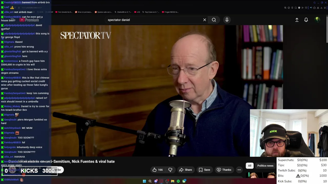This screenshot has height=184, width=328.
Task: Click the streamer webcam overlay
Action: tap(289, 133)
